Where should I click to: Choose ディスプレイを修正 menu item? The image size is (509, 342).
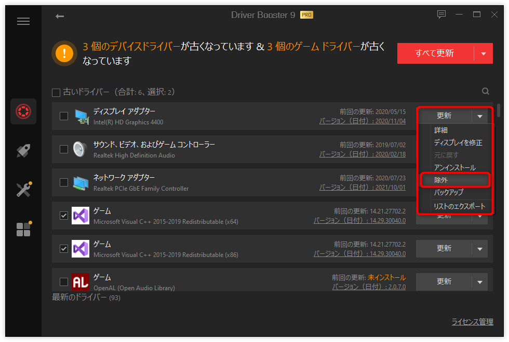(458, 142)
